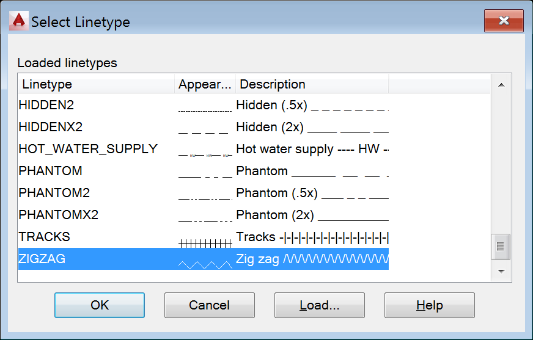
Task: Click the AutoCAD logo icon in title bar
Action: (x=19, y=22)
